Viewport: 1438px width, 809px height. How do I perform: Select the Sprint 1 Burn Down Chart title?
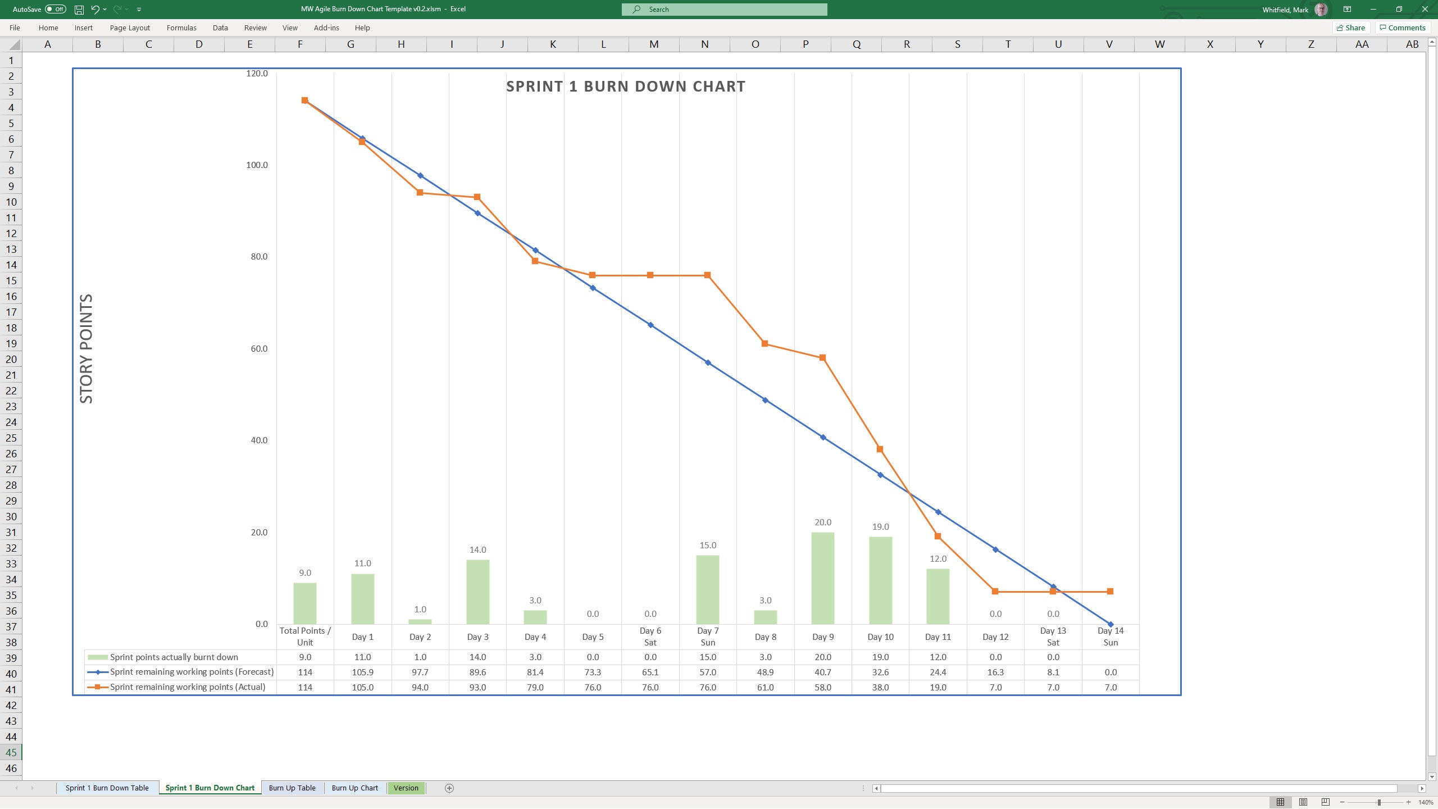pyautogui.click(x=625, y=86)
